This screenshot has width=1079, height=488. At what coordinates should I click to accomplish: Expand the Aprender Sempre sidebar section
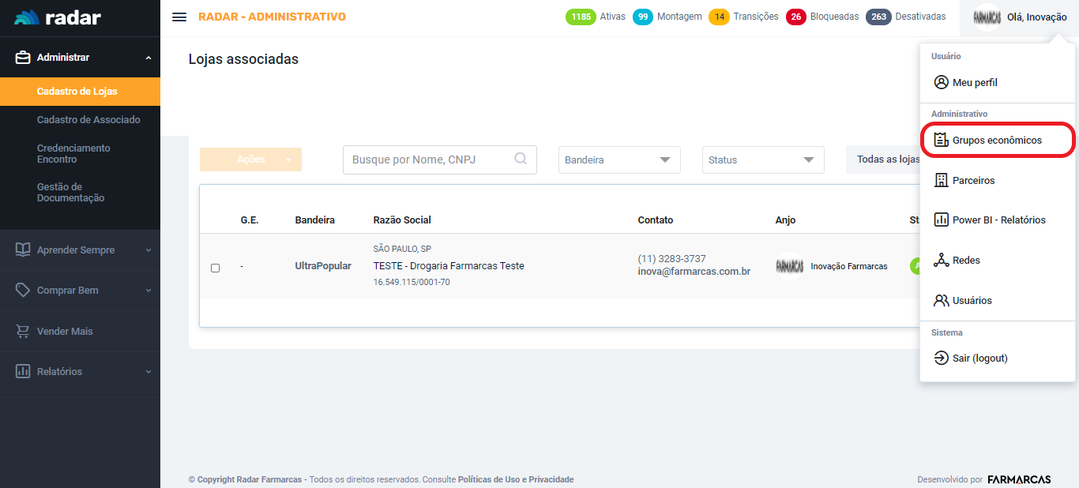pyautogui.click(x=80, y=250)
